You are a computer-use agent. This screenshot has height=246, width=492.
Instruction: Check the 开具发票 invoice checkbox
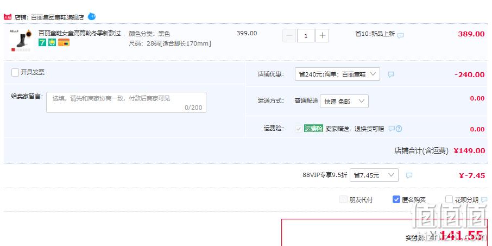15,72
